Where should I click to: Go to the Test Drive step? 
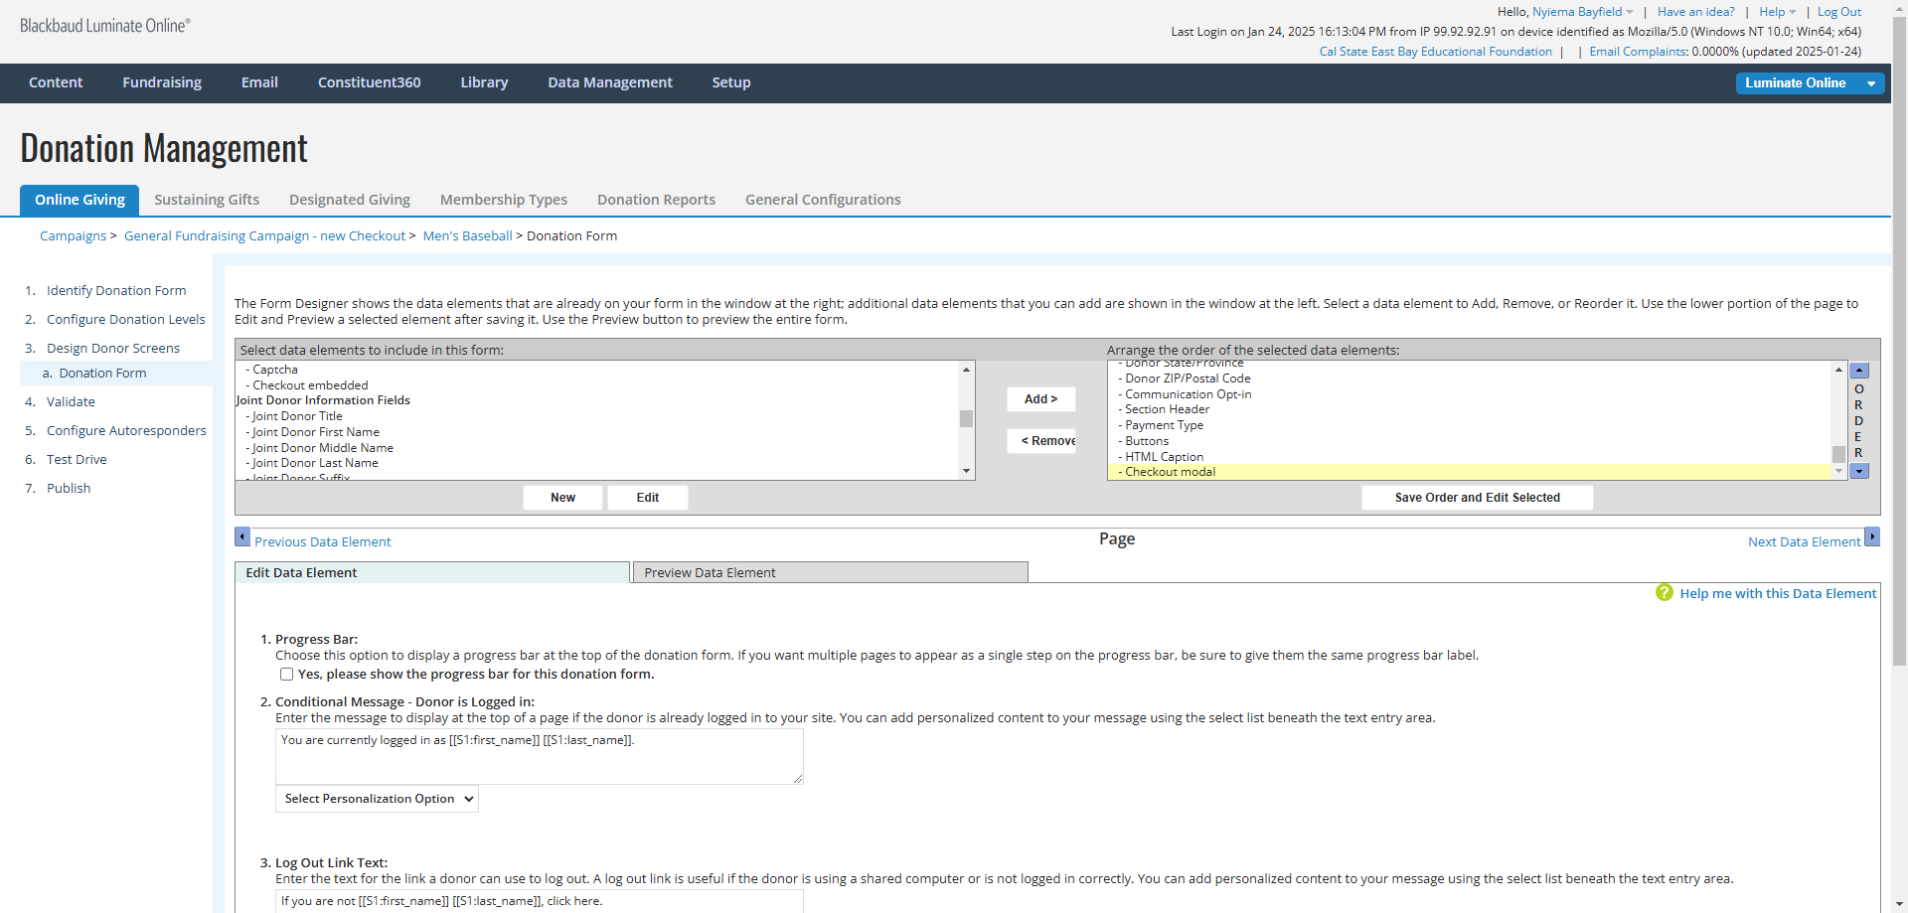77,459
